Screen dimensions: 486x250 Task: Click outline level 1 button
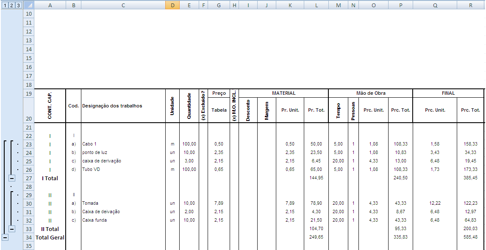click(4, 5)
